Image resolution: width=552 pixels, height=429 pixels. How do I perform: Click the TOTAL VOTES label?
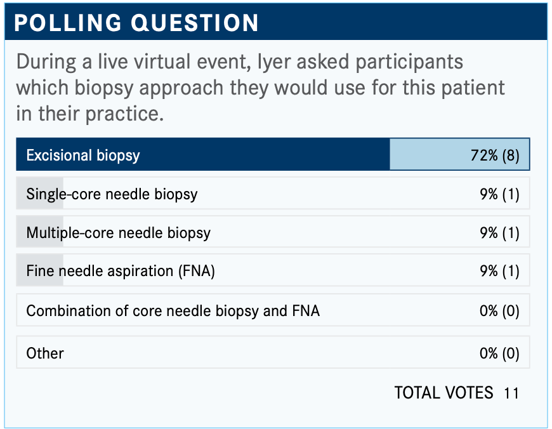[x=444, y=393]
